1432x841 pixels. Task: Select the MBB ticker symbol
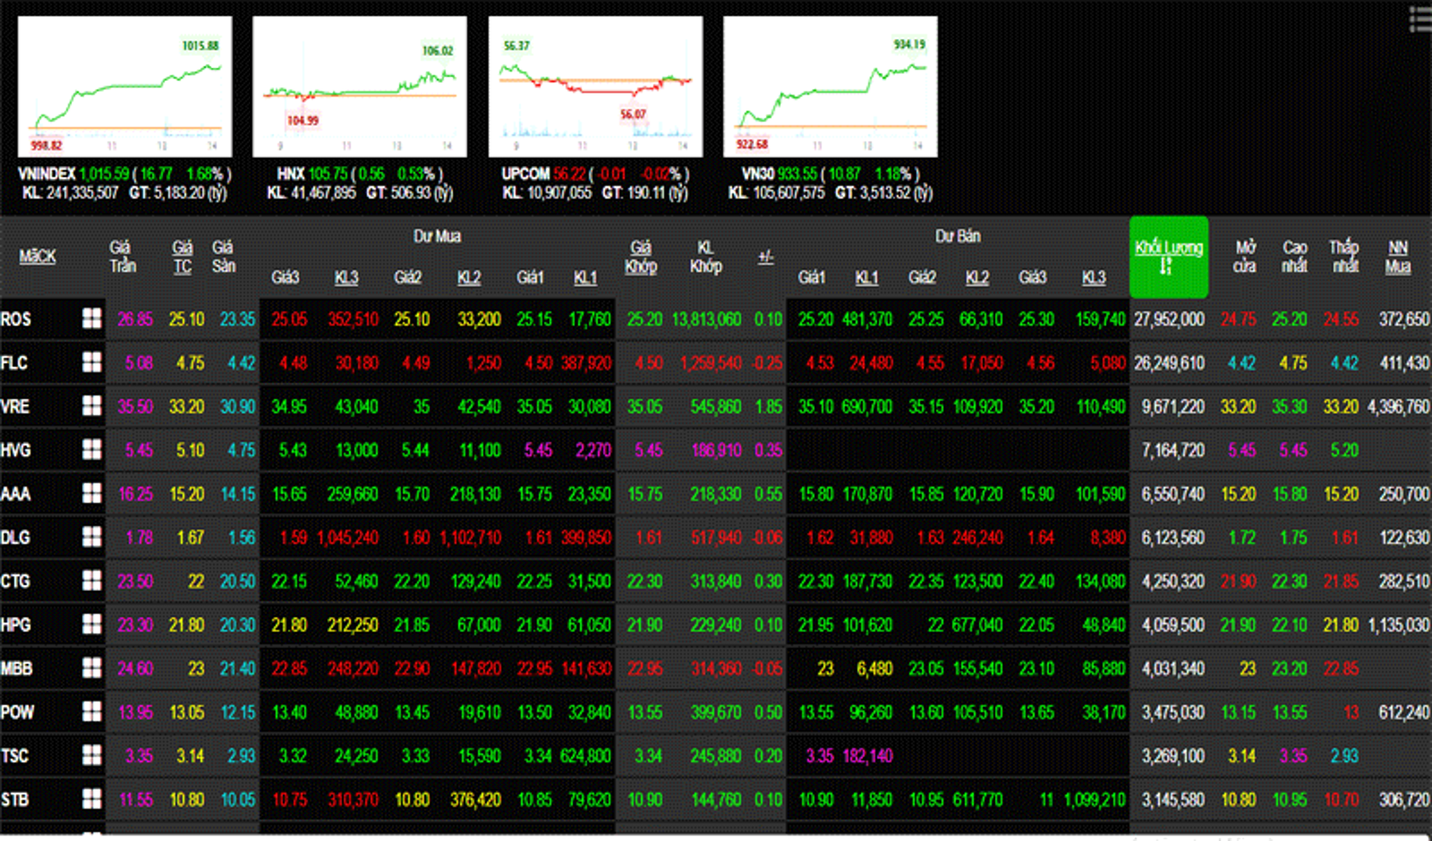tap(16, 668)
